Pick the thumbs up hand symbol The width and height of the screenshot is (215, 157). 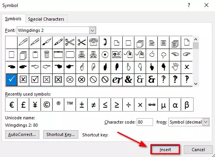click(152, 54)
